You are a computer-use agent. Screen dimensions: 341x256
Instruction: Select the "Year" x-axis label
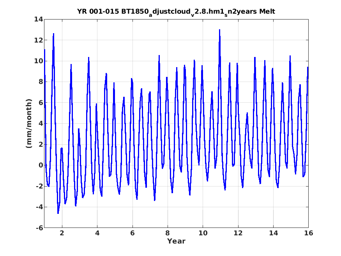click(176, 241)
